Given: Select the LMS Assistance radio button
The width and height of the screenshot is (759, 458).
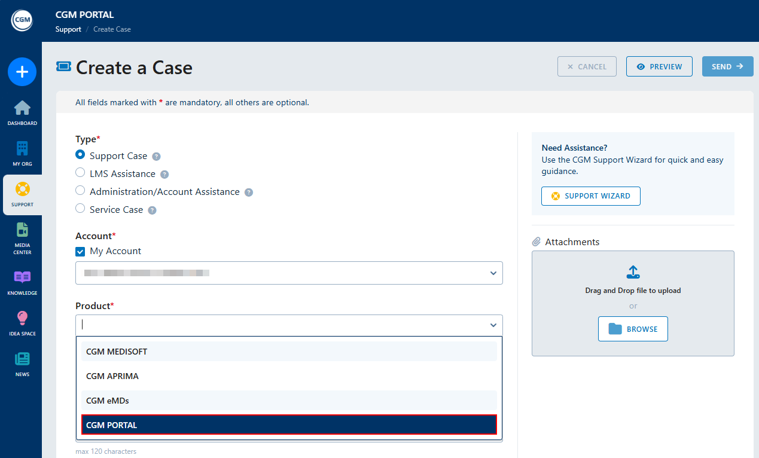Looking at the screenshot, I should [x=80, y=172].
